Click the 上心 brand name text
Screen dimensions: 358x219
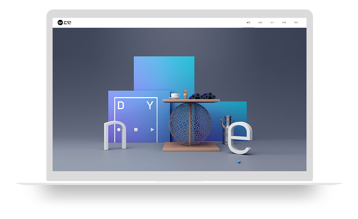68,23
